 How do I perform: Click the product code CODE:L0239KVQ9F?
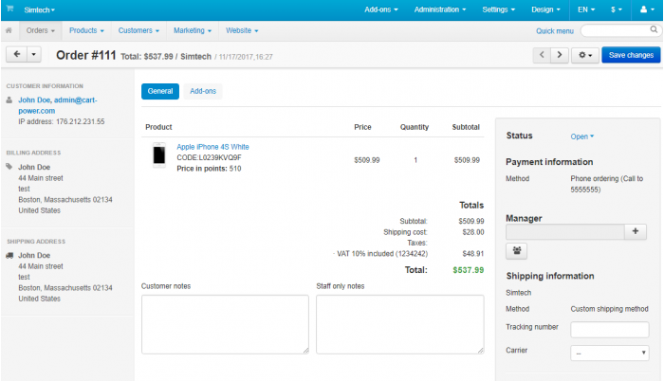pos(209,157)
